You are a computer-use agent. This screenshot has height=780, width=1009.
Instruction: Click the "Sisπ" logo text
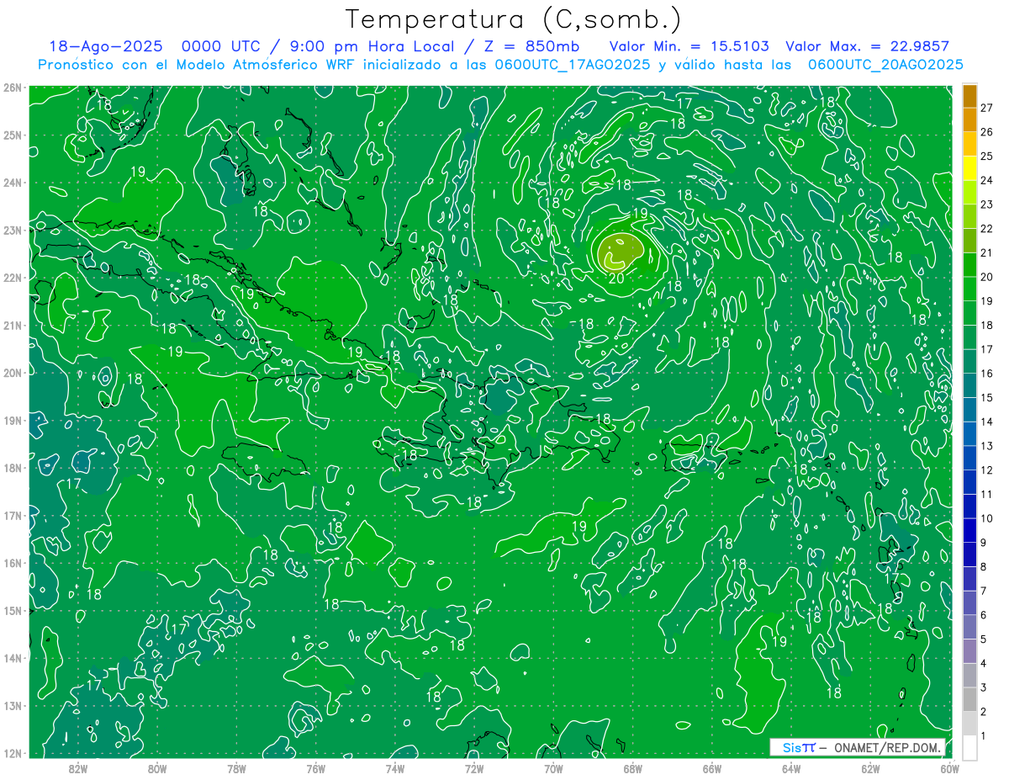(799, 747)
